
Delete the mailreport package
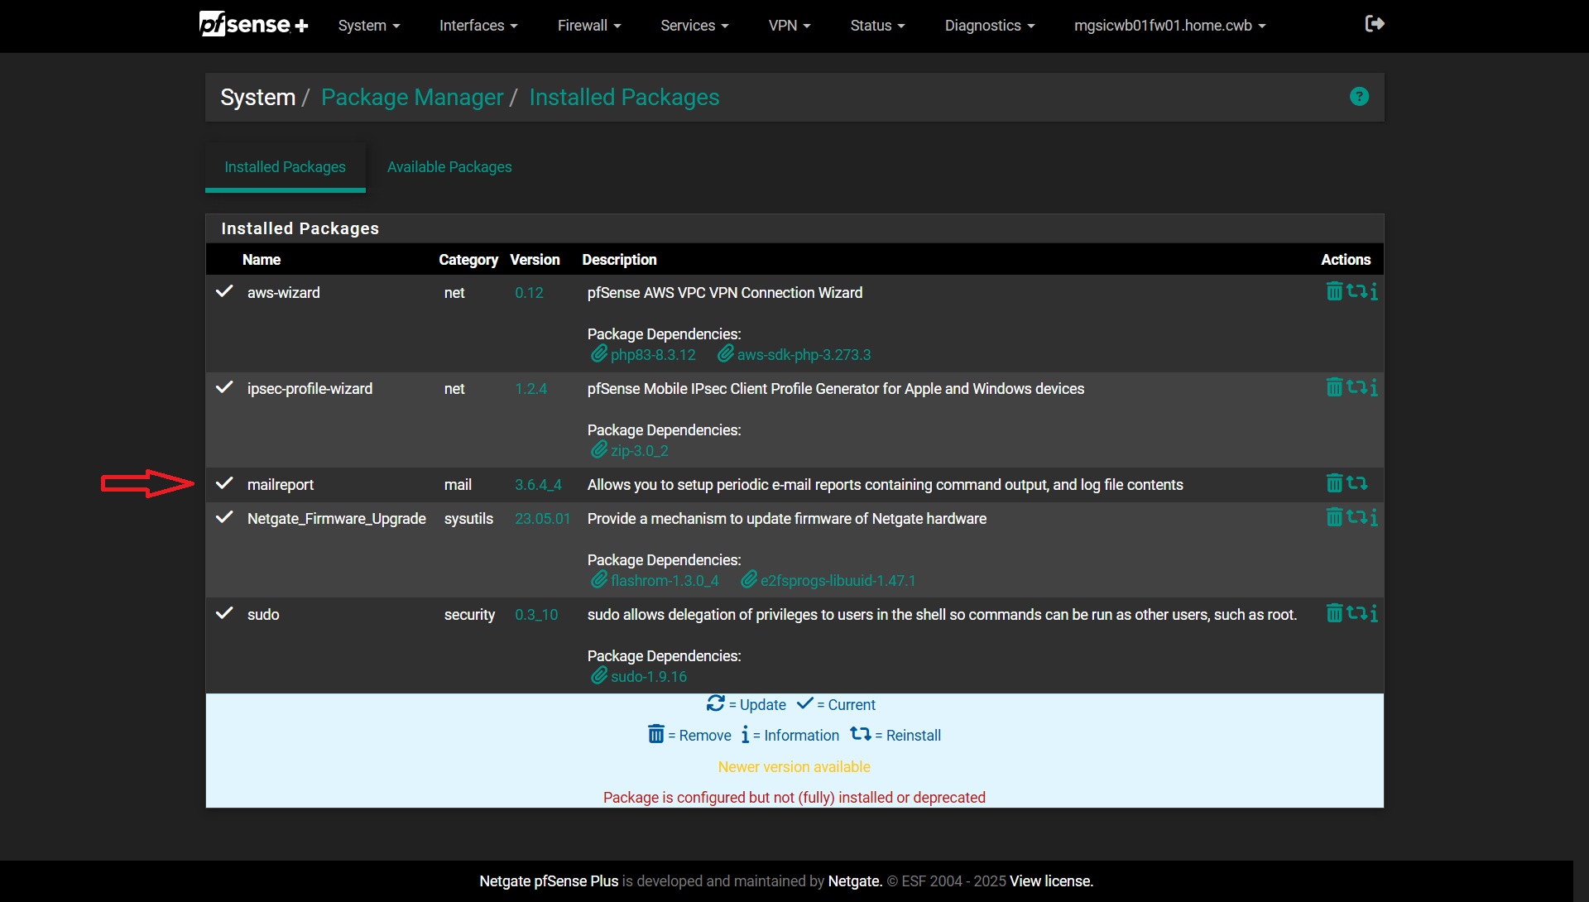pyautogui.click(x=1334, y=483)
